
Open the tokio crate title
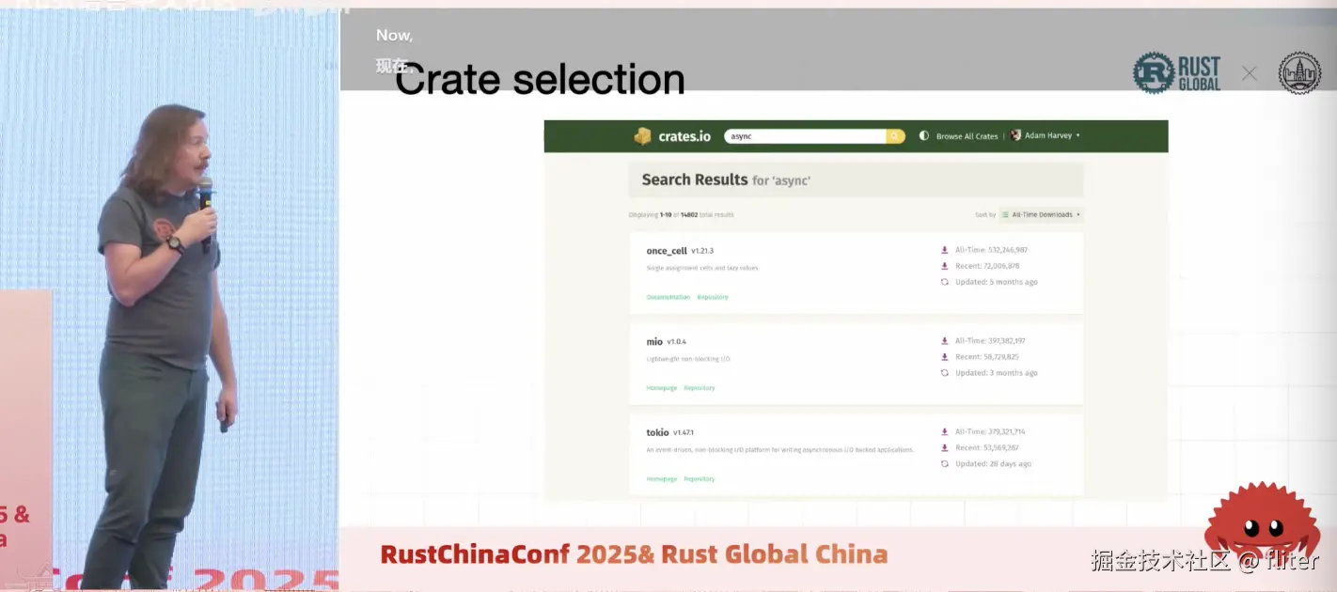(x=657, y=433)
